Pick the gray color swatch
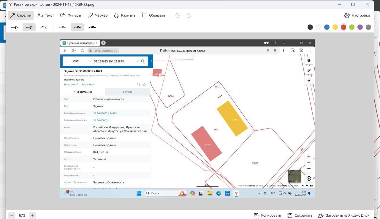Viewport: 380px width, 219px height. click(x=368, y=27)
